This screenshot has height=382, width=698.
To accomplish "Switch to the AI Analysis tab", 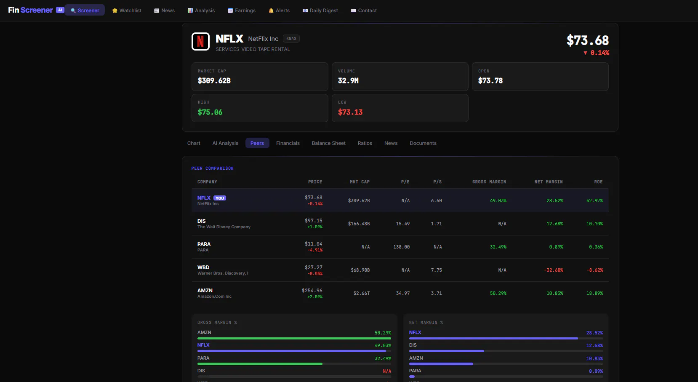I will pyautogui.click(x=225, y=143).
